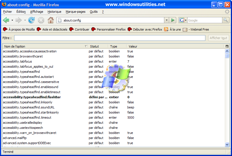The image size is (232, 156).
Task: Click the Filtre text field
Action: (110, 38)
